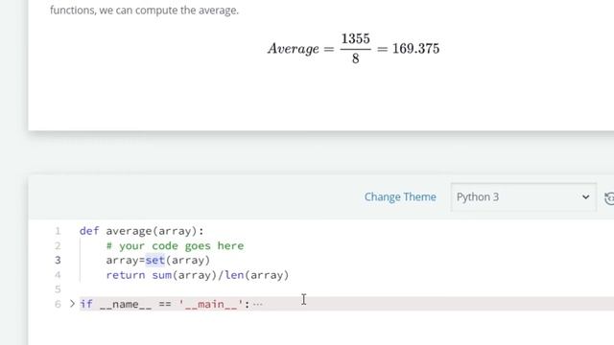This screenshot has width=614, height=345.
Task: Click the highlighted 'set' word on line 3
Action: click(x=155, y=260)
